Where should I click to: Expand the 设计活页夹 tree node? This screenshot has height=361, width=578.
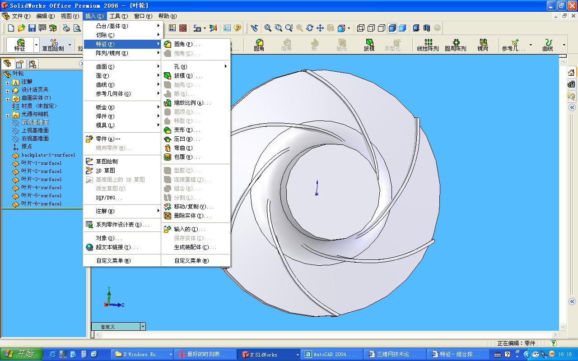[7, 91]
